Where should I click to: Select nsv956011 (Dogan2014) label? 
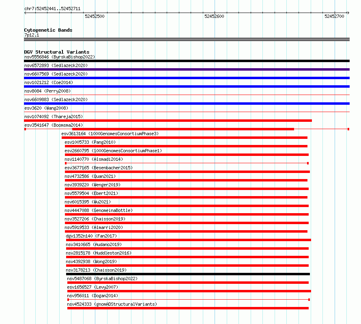92,296
